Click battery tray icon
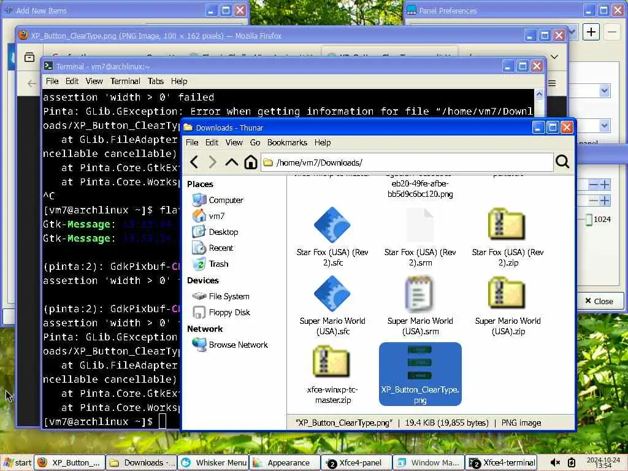The image size is (628, 471). tap(572, 462)
